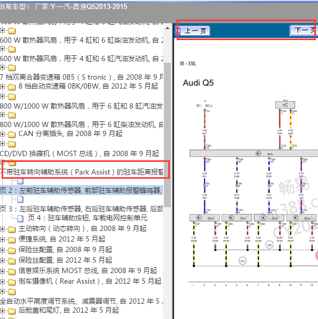Expand 保险丝配置 自 2012 年 5 月起 node

pos(2,260)
